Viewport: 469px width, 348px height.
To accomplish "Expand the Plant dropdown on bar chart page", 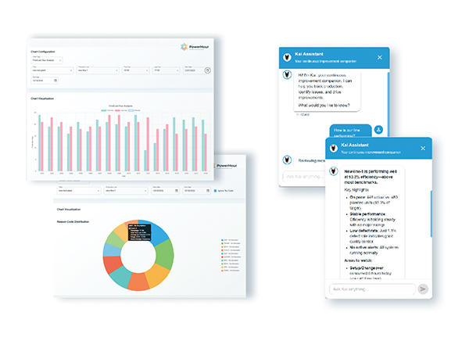I will pos(48,70).
